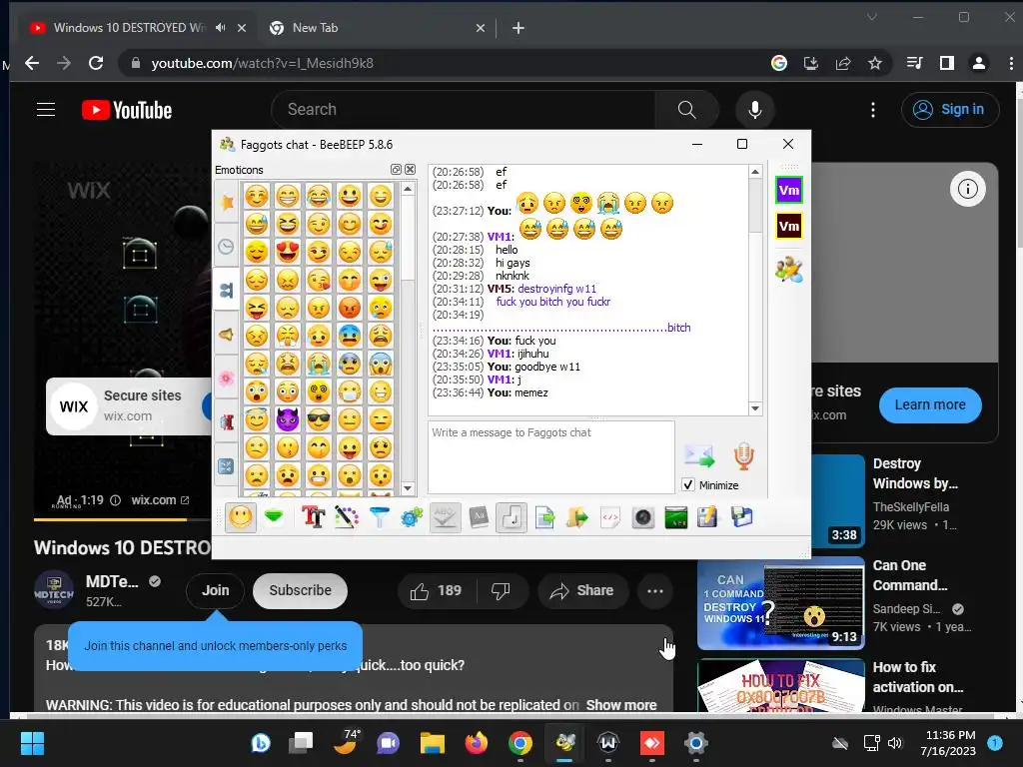
Task: Insert the heart-eyes emoji
Action: click(x=287, y=252)
